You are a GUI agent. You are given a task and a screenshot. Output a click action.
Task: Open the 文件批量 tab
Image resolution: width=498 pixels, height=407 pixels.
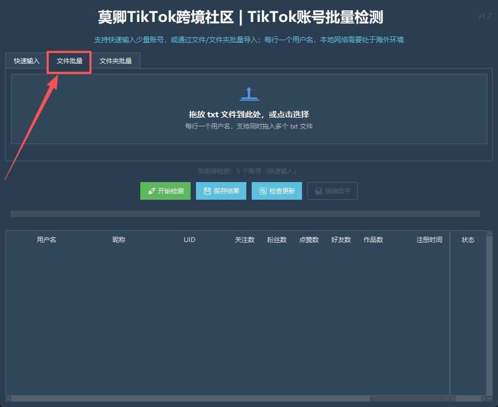pyautogui.click(x=69, y=61)
